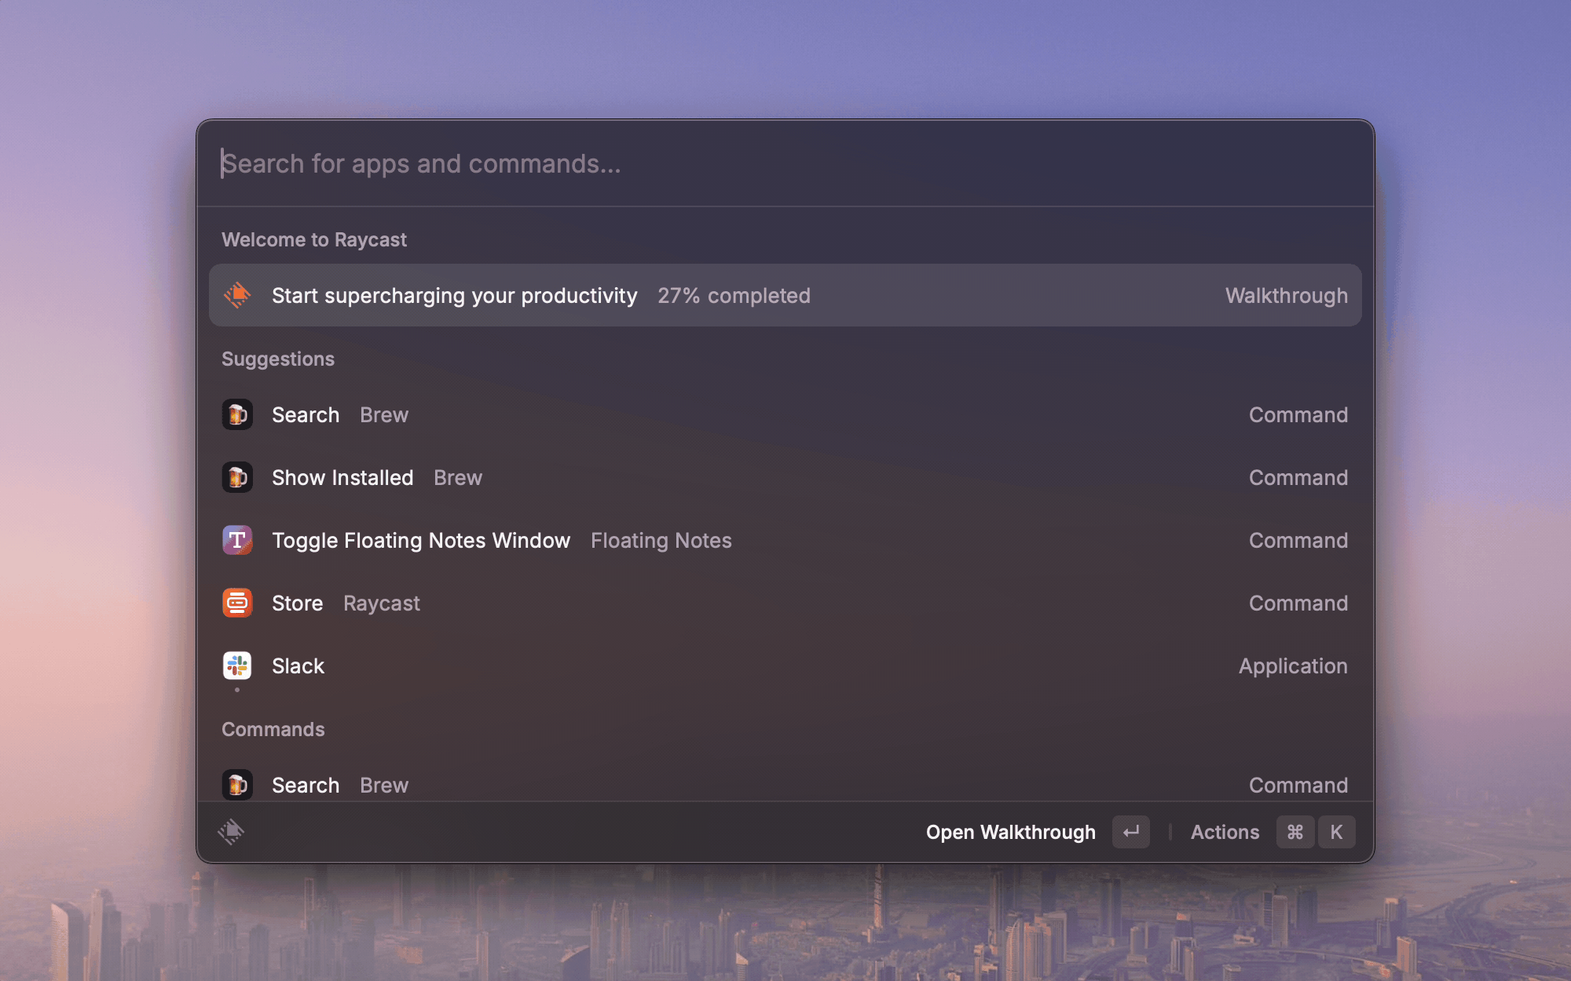Click the return key icon

(1131, 832)
